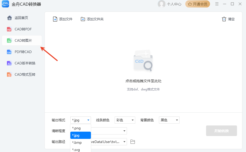Go to 返回首页 sidebar item

coord(22,18)
